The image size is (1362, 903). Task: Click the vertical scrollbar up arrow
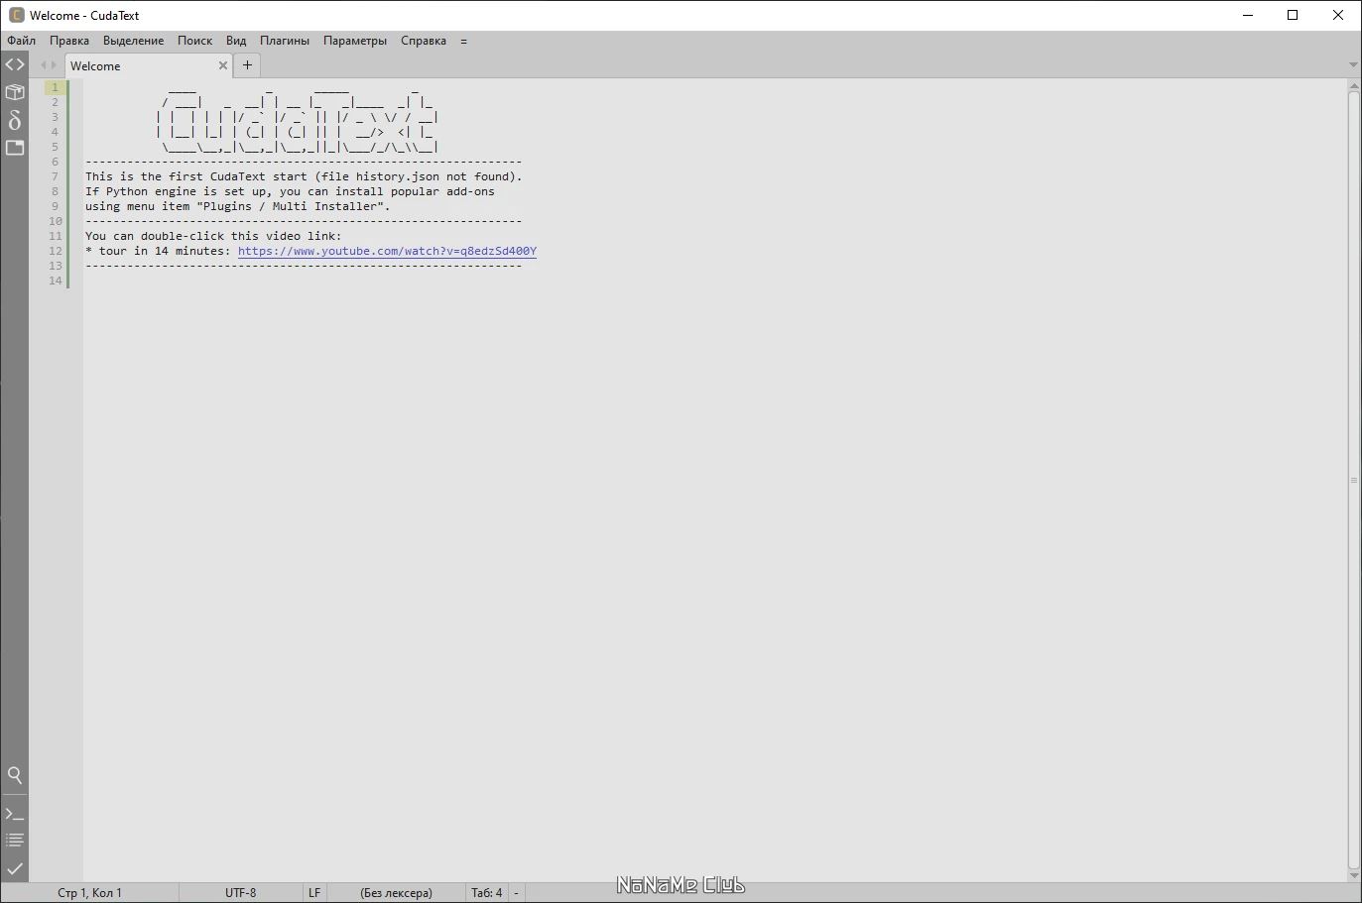click(x=1353, y=86)
